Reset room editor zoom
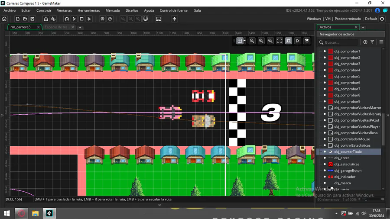 click(x=261, y=41)
